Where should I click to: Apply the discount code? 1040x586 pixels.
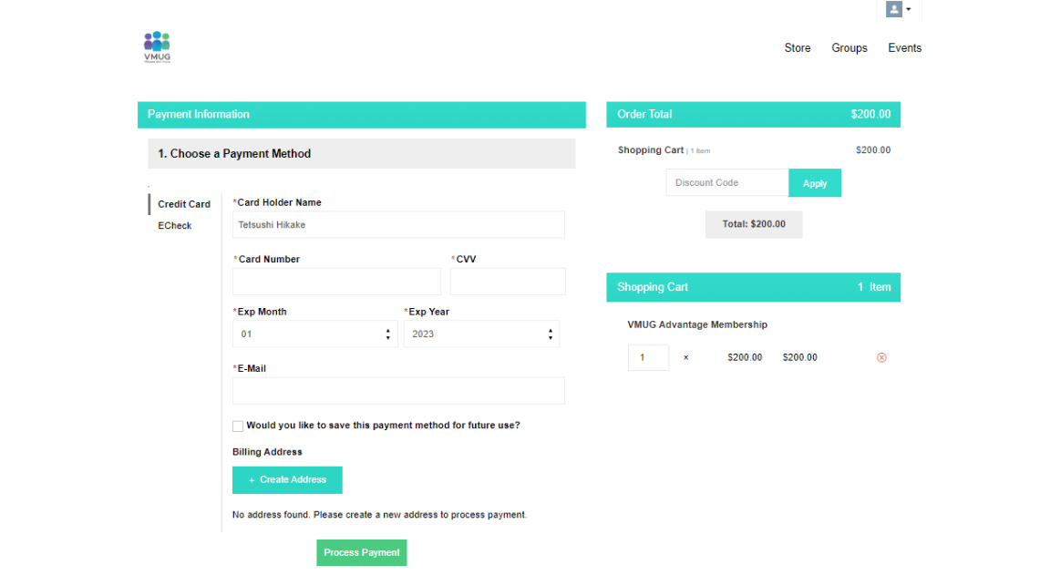(815, 183)
